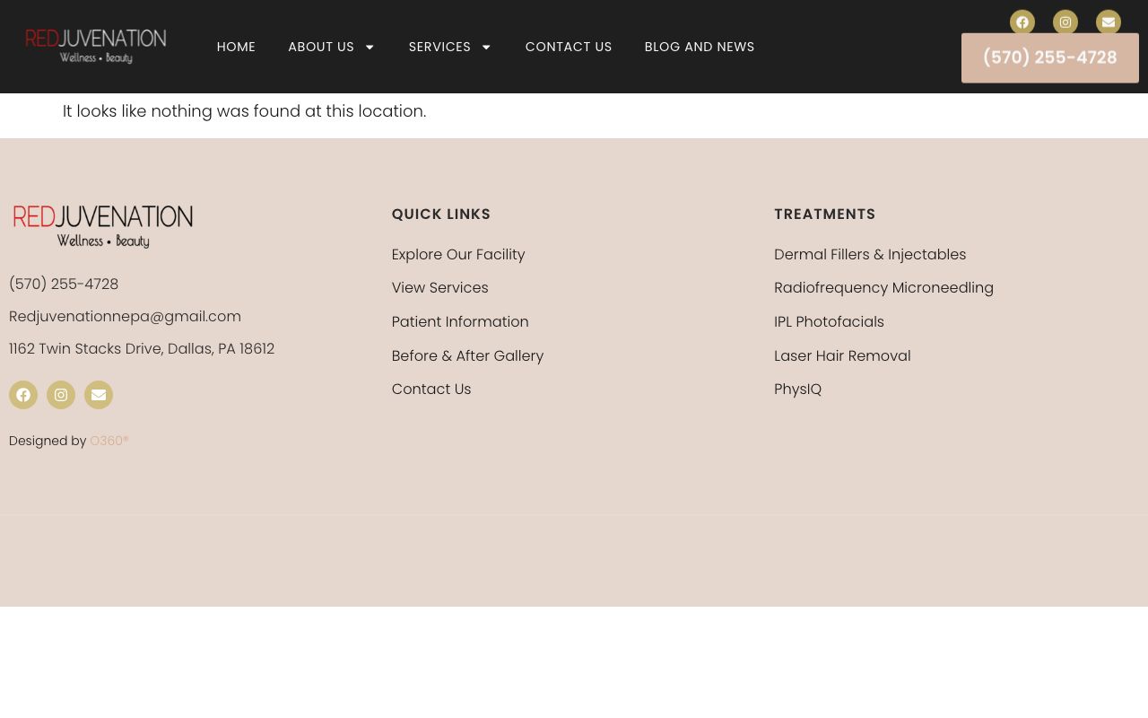This screenshot has height=718, width=1148.
Task: Open the Explore Our Facility link
Action: pos(458,254)
